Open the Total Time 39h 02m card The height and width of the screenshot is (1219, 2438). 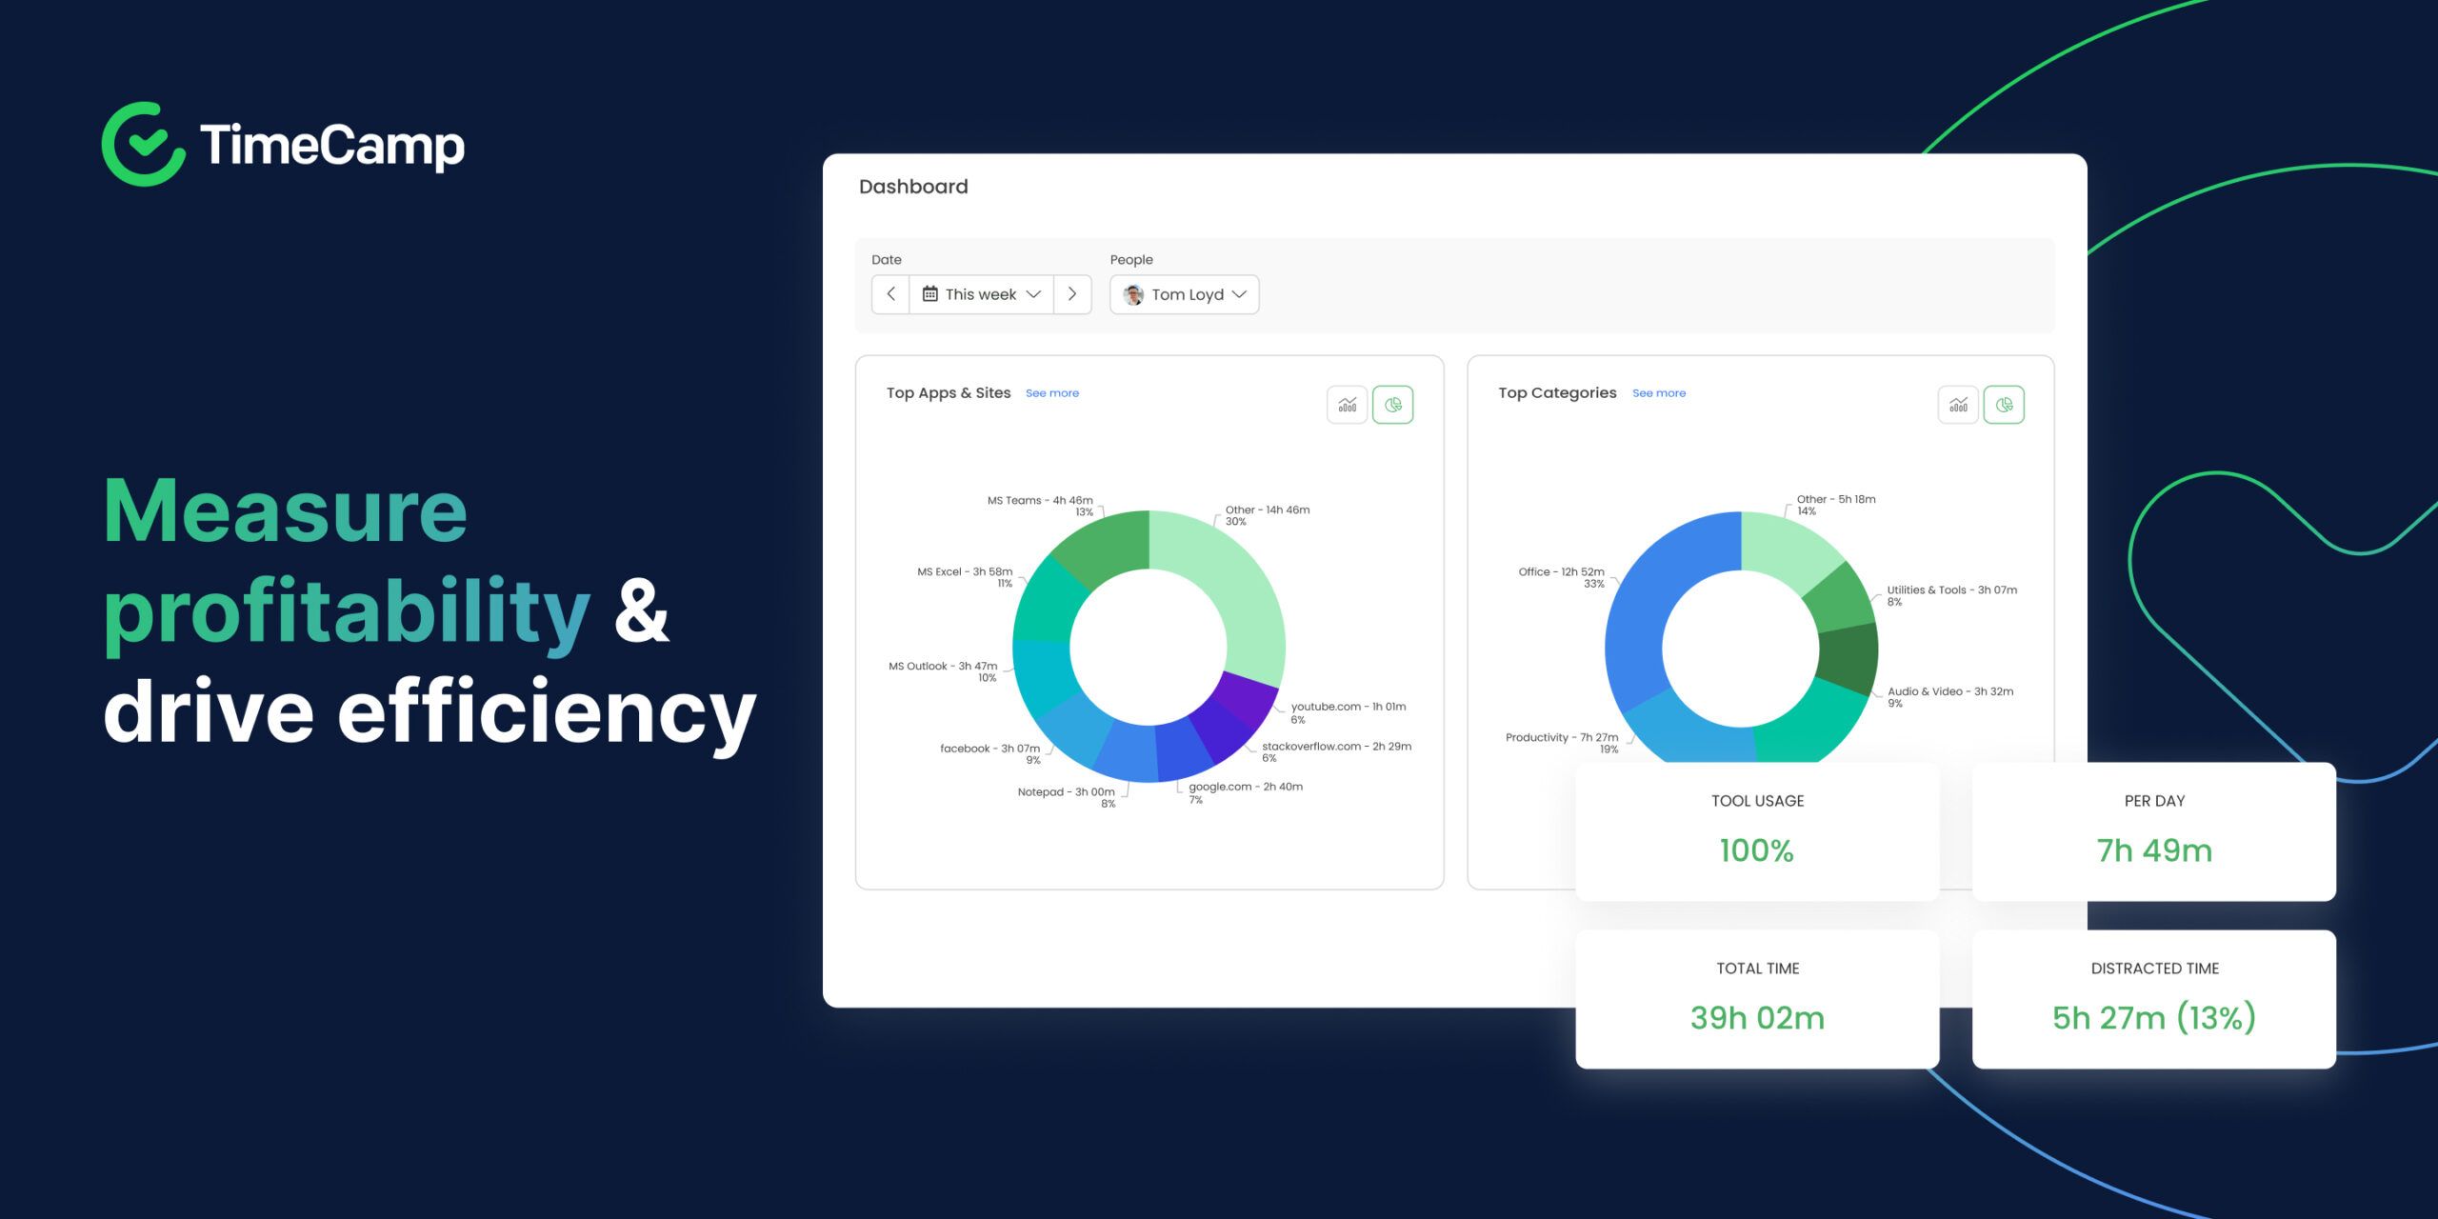pos(1757,998)
